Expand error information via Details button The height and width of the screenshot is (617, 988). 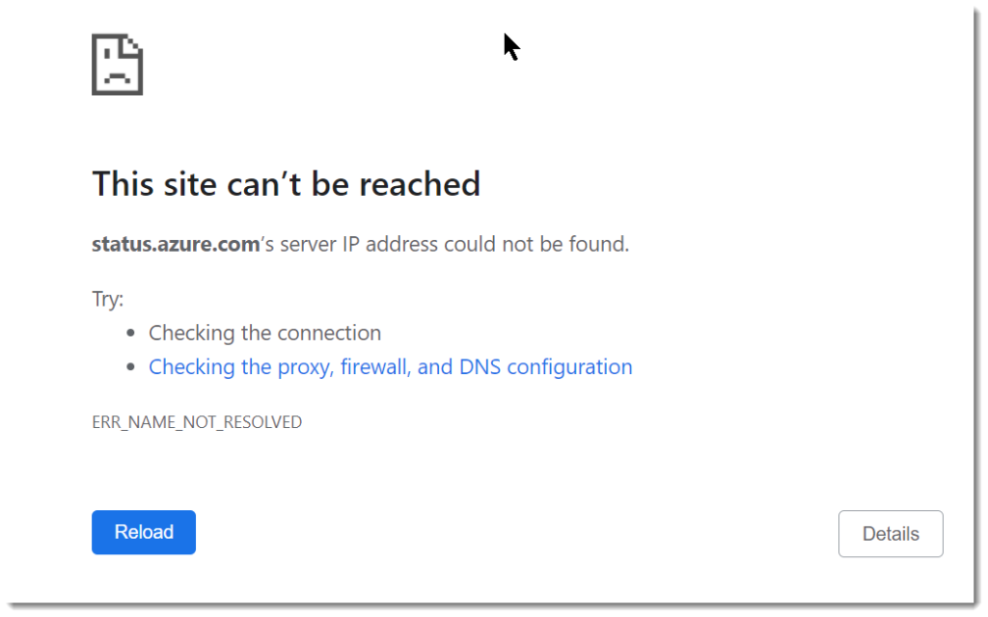890,533
